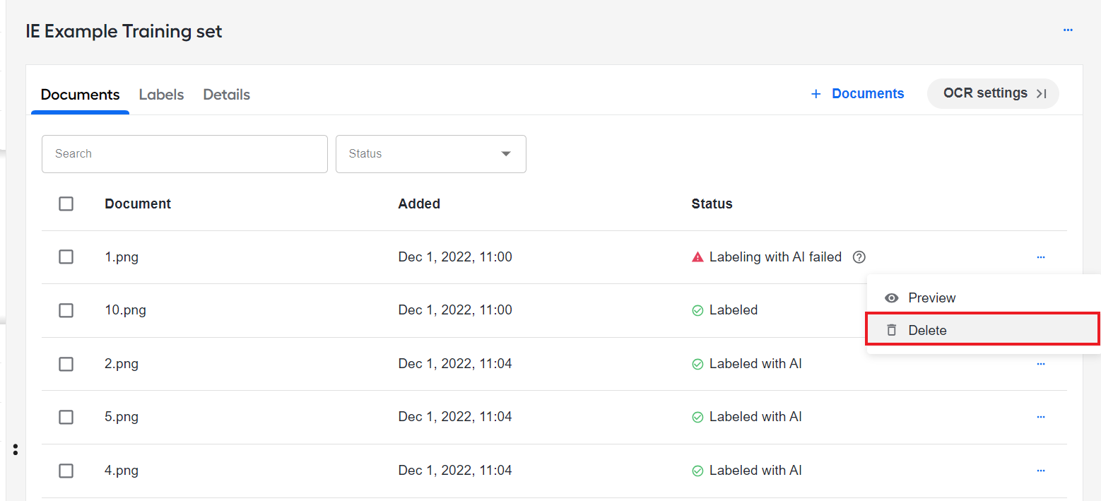Tick the select-all checkbox in the table header
The width and height of the screenshot is (1101, 501).
66,204
